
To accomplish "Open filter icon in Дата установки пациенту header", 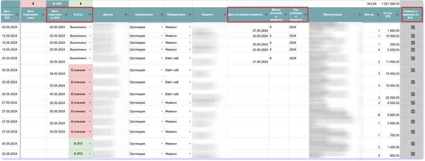I will [266, 15].
